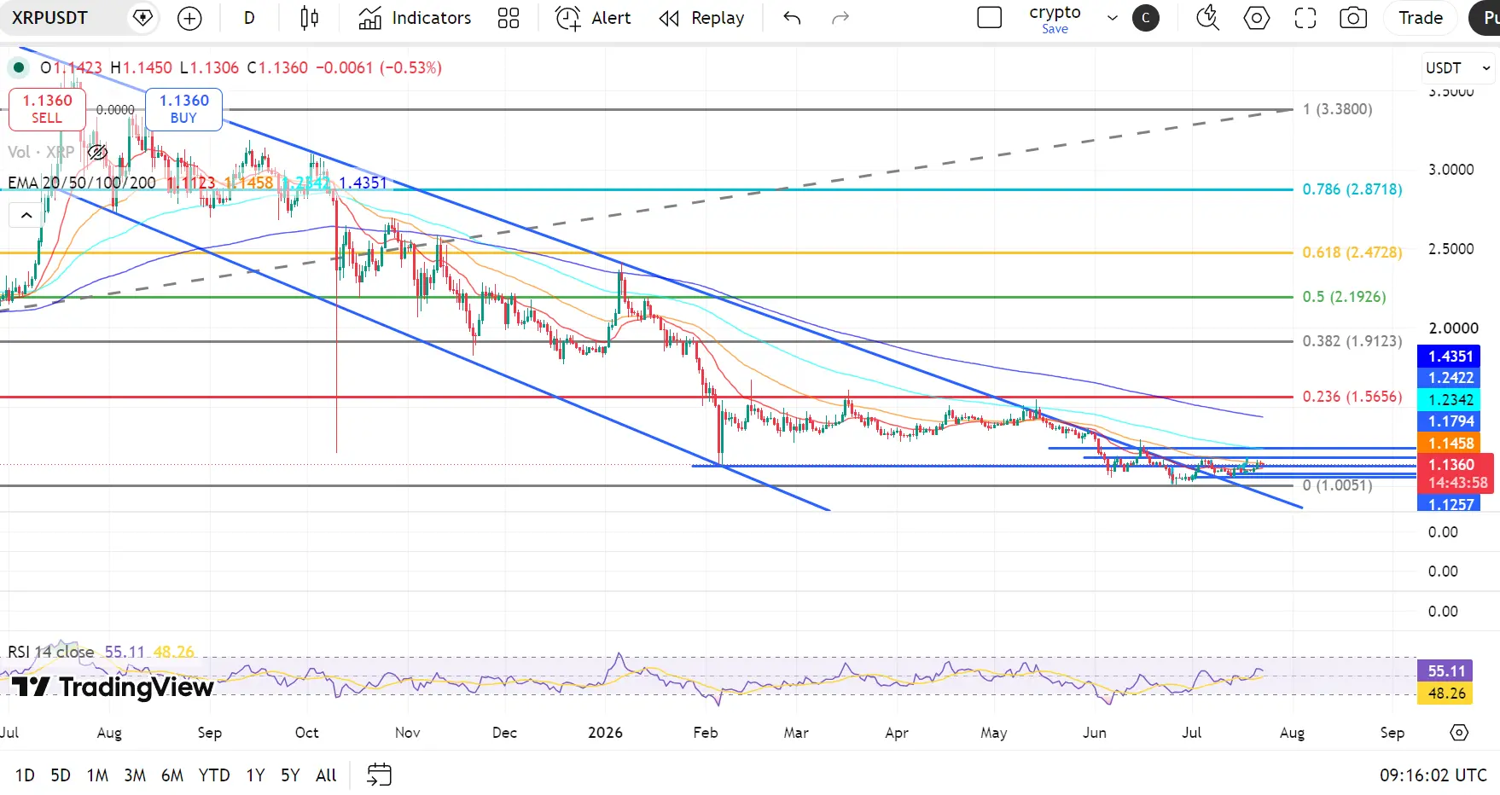Redo chart action arrow
This screenshot has height=795, width=1500.
point(840,18)
